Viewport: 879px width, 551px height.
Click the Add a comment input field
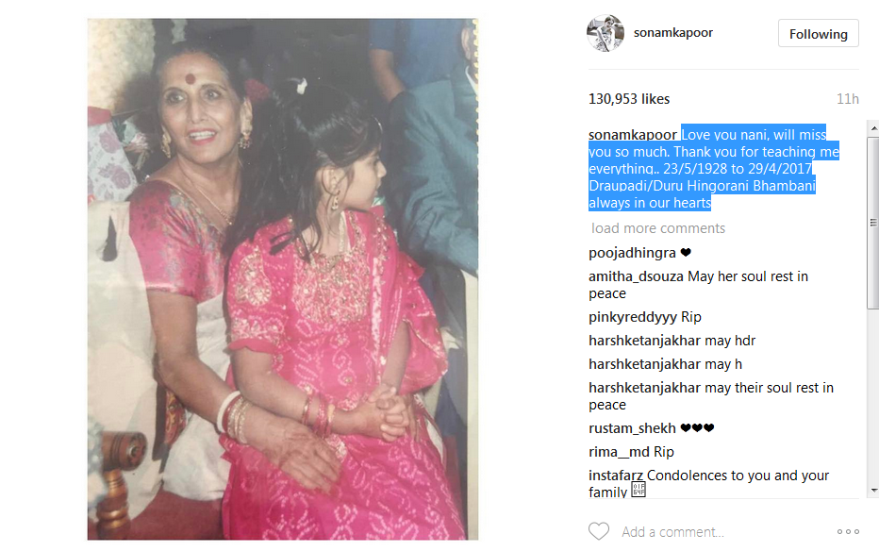pos(723,531)
